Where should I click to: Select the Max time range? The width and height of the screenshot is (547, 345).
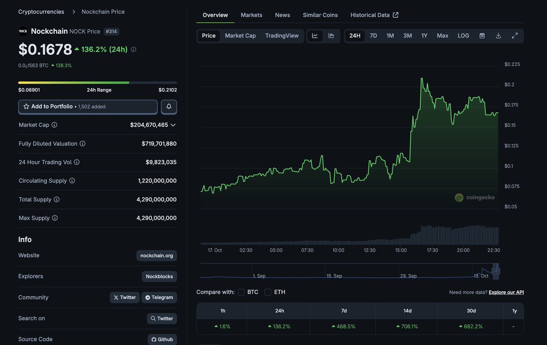click(x=442, y=36)
